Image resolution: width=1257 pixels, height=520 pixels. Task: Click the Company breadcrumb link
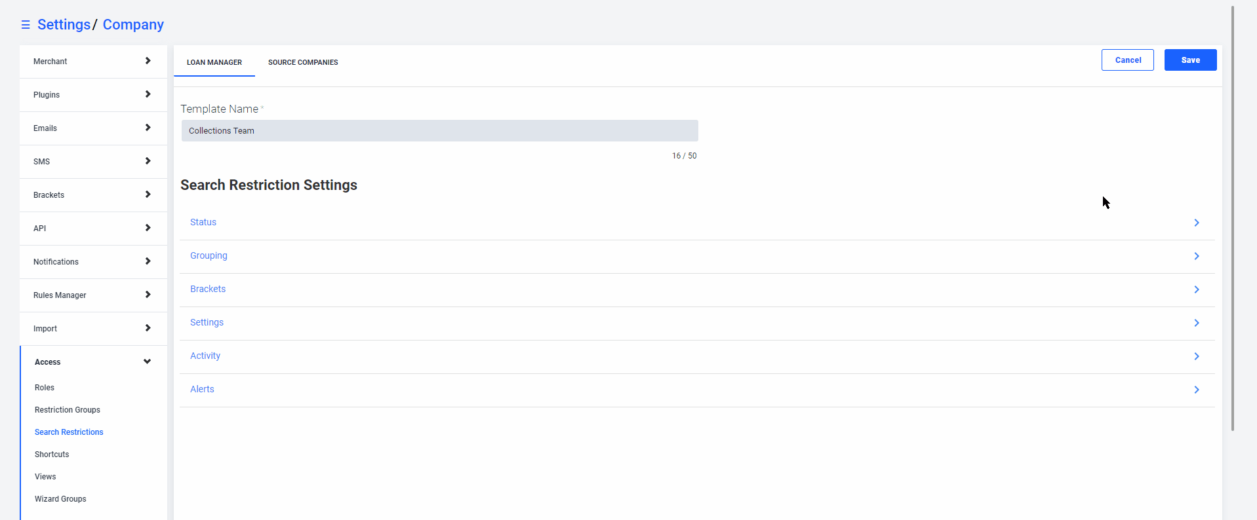pyautogui.click(x=133, y=24)
